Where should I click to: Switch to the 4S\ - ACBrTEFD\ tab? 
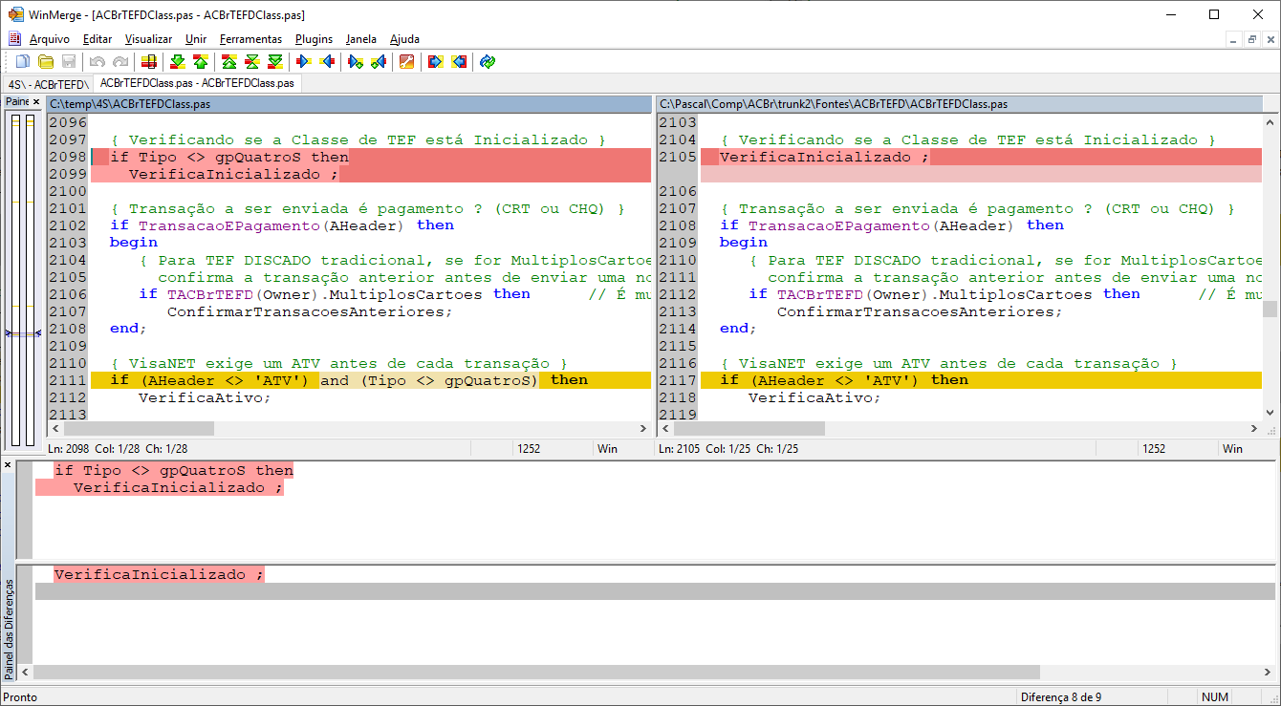click(x=48, y=84)
